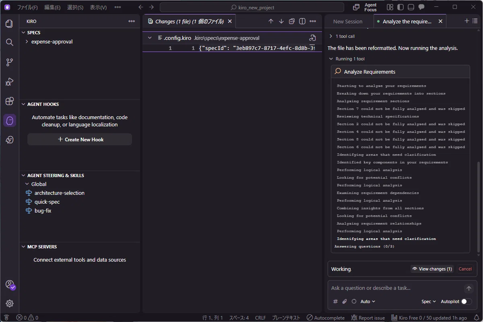483x322 pixels.
Task: Open the chat bubble icon in title bar
Action: 421,7
